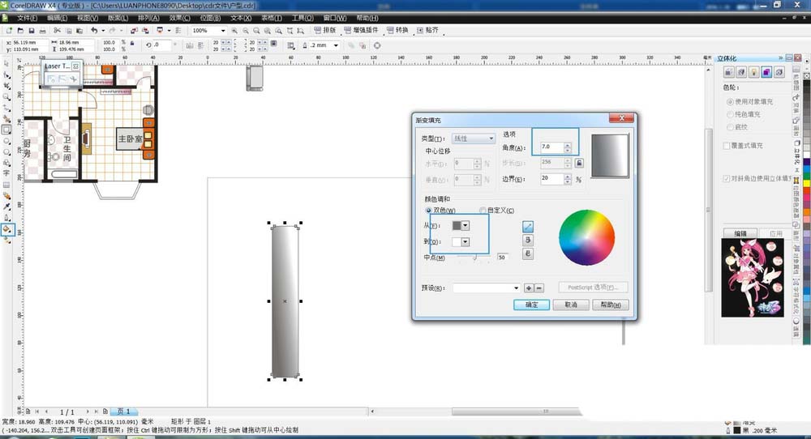The height and width of the screenshot is (439, 811).
Task: Select the 自定义 custom radio button
Action: (x=483, y=211)
